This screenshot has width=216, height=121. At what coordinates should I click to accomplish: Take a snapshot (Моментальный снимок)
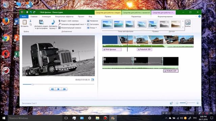[x=70, y=28]
